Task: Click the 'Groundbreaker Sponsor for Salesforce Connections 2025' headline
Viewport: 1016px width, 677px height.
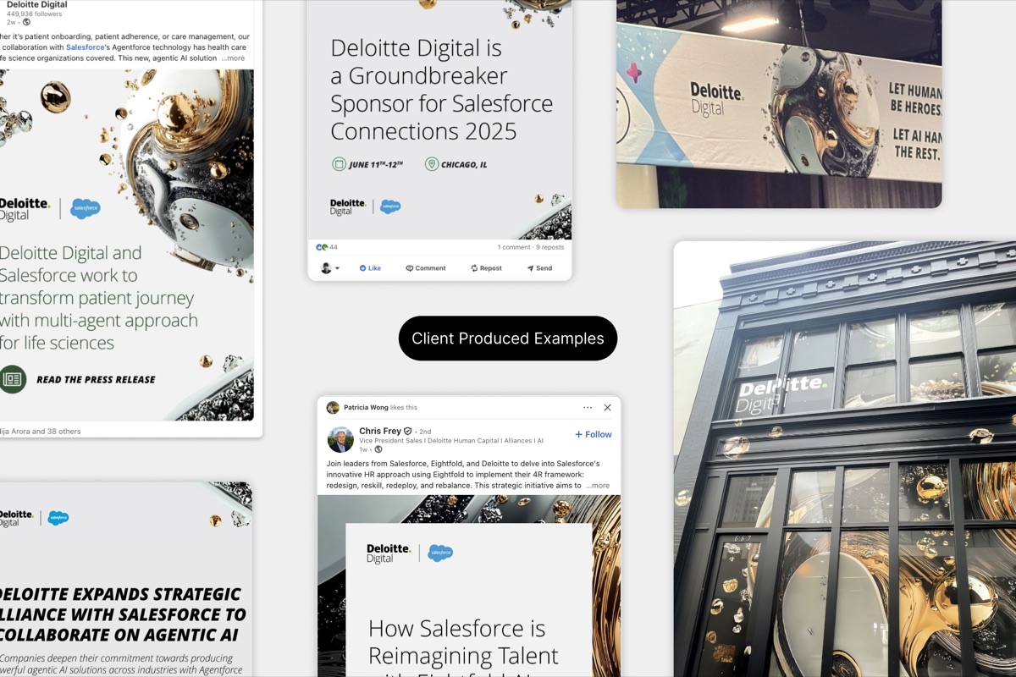Action: pyautogui.click(x=441, y=90)
